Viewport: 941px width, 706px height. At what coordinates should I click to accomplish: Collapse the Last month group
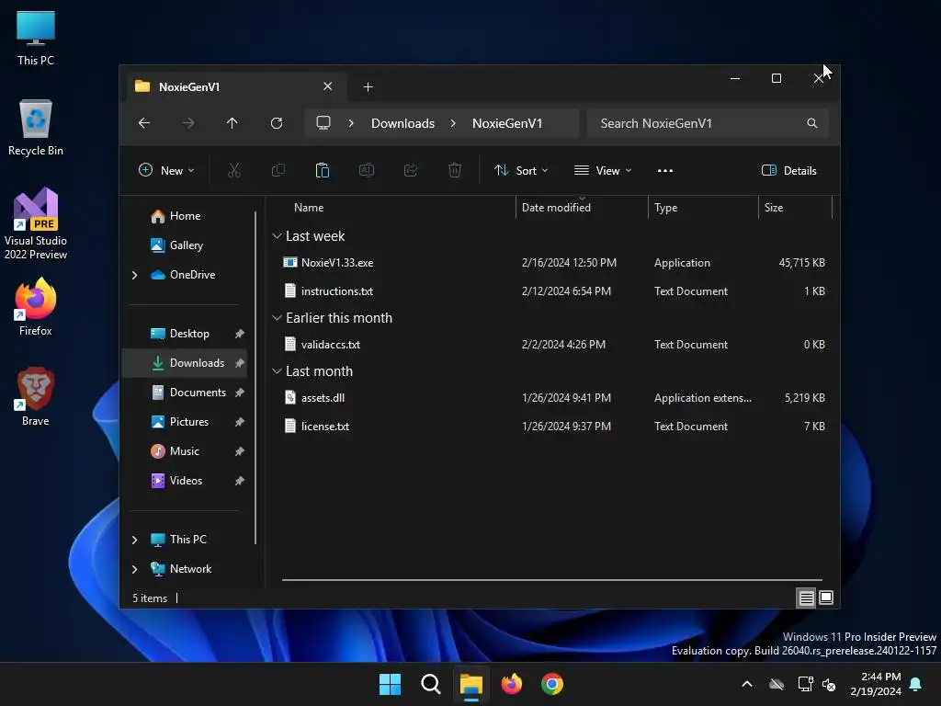click(277, 371)
